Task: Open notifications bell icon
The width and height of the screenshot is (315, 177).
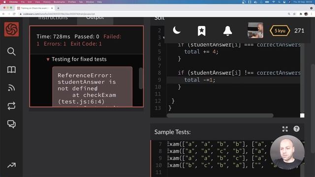Action: click(x=227, y=31)
